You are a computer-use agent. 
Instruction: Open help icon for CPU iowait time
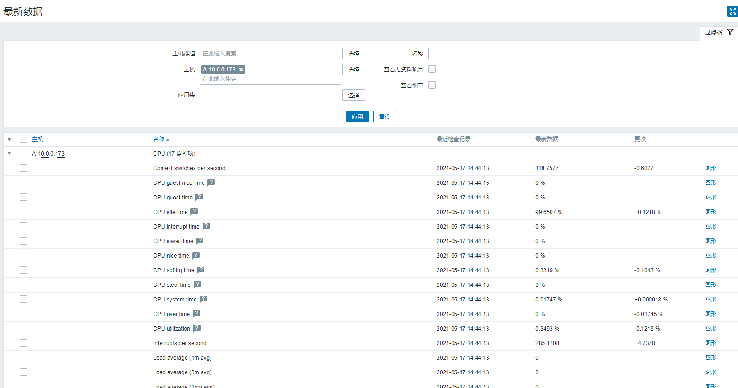(x=200, y=241)
